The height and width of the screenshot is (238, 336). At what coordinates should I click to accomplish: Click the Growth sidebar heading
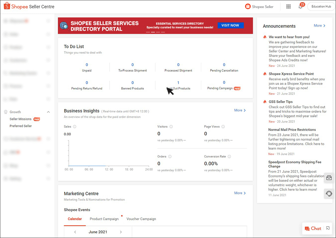pyautogui.click(x=15, y=112)
